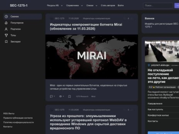Click the views eye icon under the Mirai post
179x134 pixels.
(x=60, y=96)
